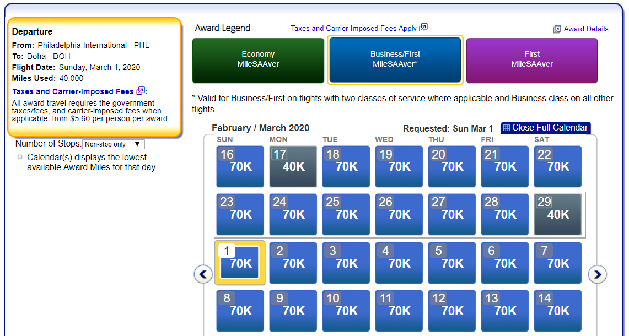
Task: Open Taxes and Carrier-Imposed Fees in Departure box
Action: 73,91
